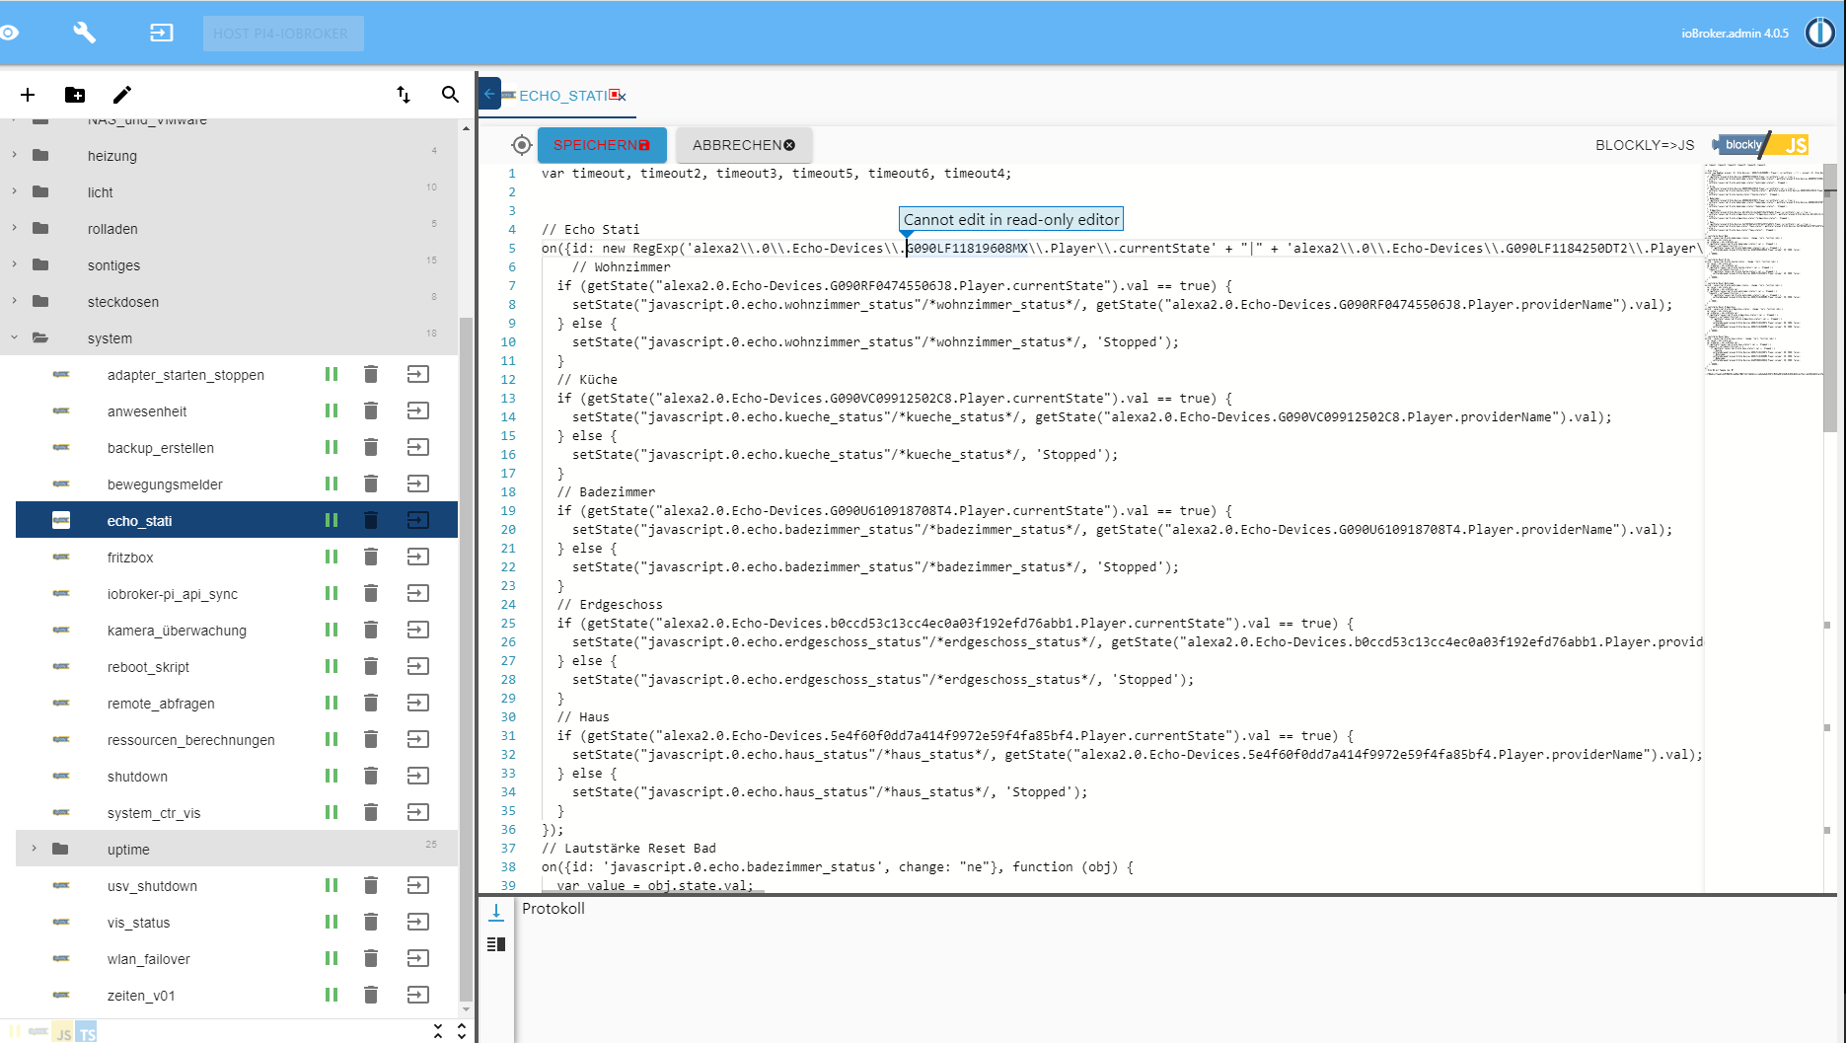Viewport: 1846px width, 1043px height.
Task: Expand the heizung folder
Action: [14, 155]
